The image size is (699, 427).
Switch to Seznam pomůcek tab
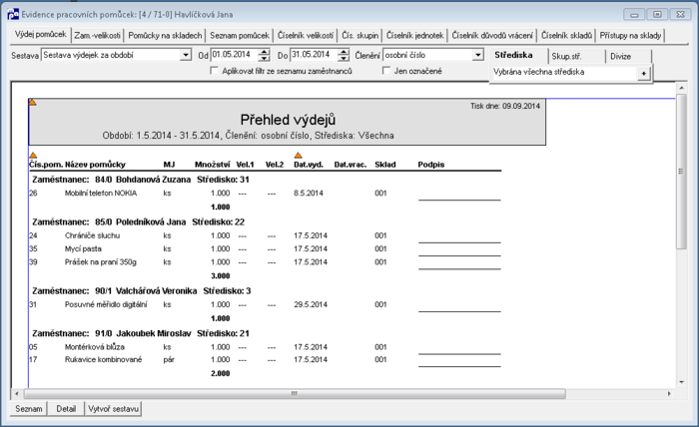[240, 36]
